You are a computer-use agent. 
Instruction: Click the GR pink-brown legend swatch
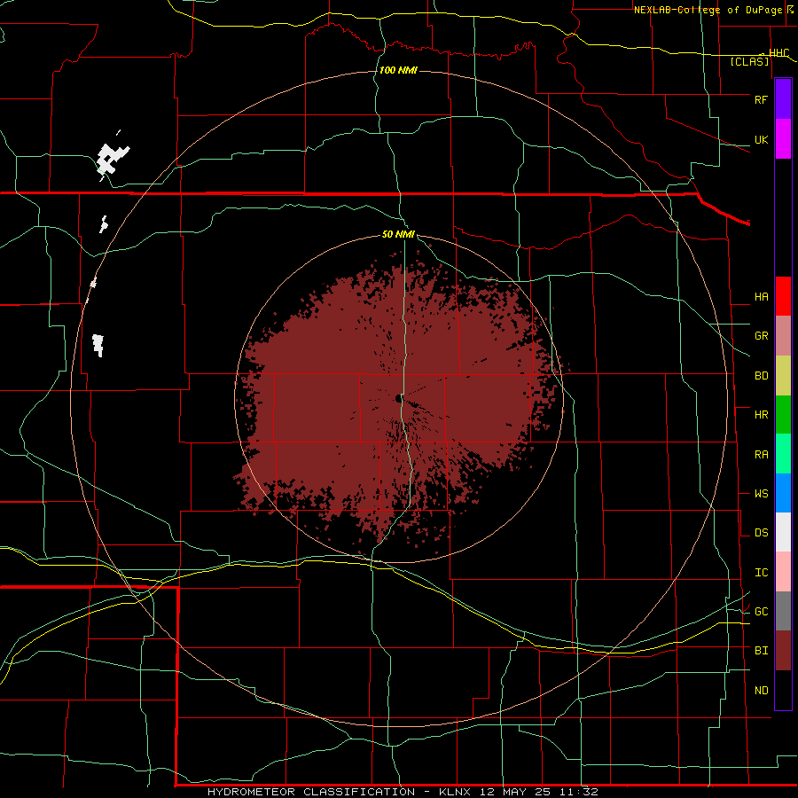coord(783,336)
